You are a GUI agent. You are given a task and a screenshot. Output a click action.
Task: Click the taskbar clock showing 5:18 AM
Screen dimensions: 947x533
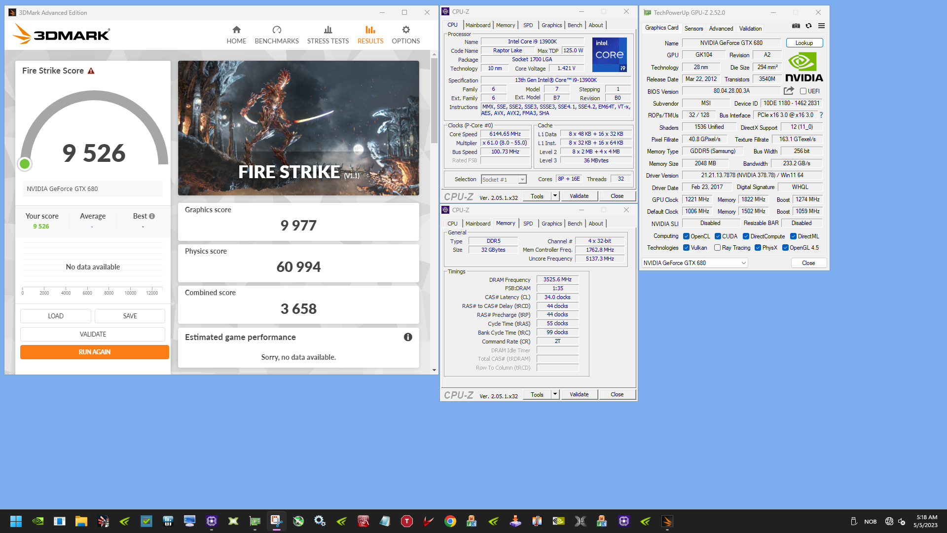926,521
